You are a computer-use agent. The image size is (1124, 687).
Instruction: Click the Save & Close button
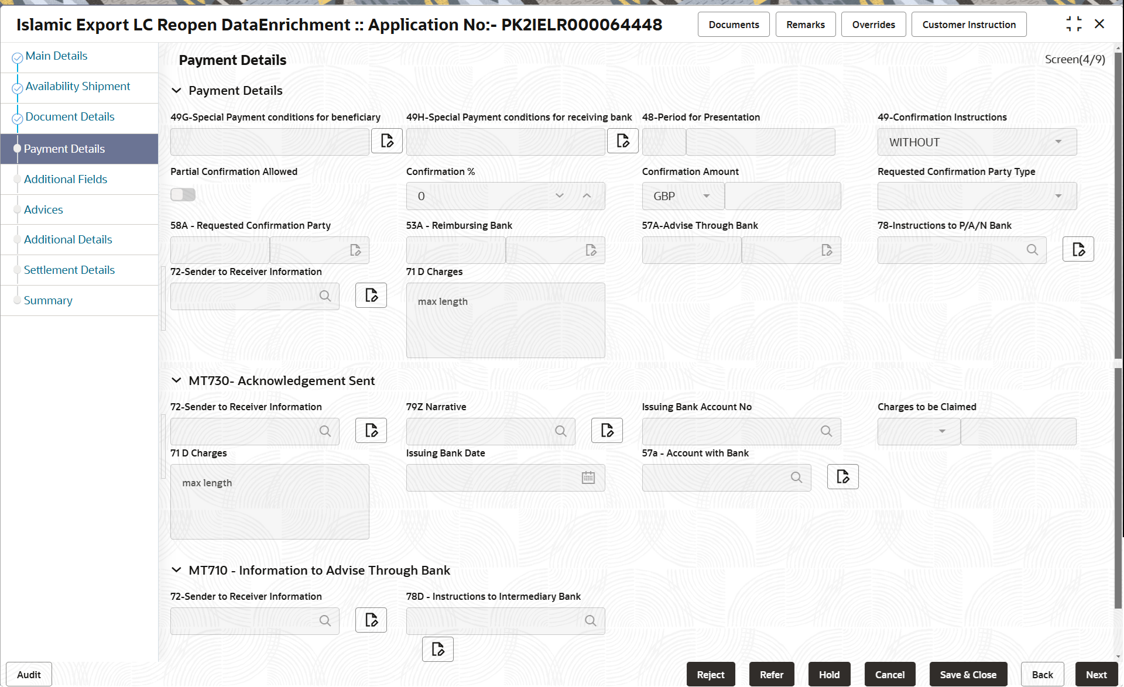[x=968, y=675]
